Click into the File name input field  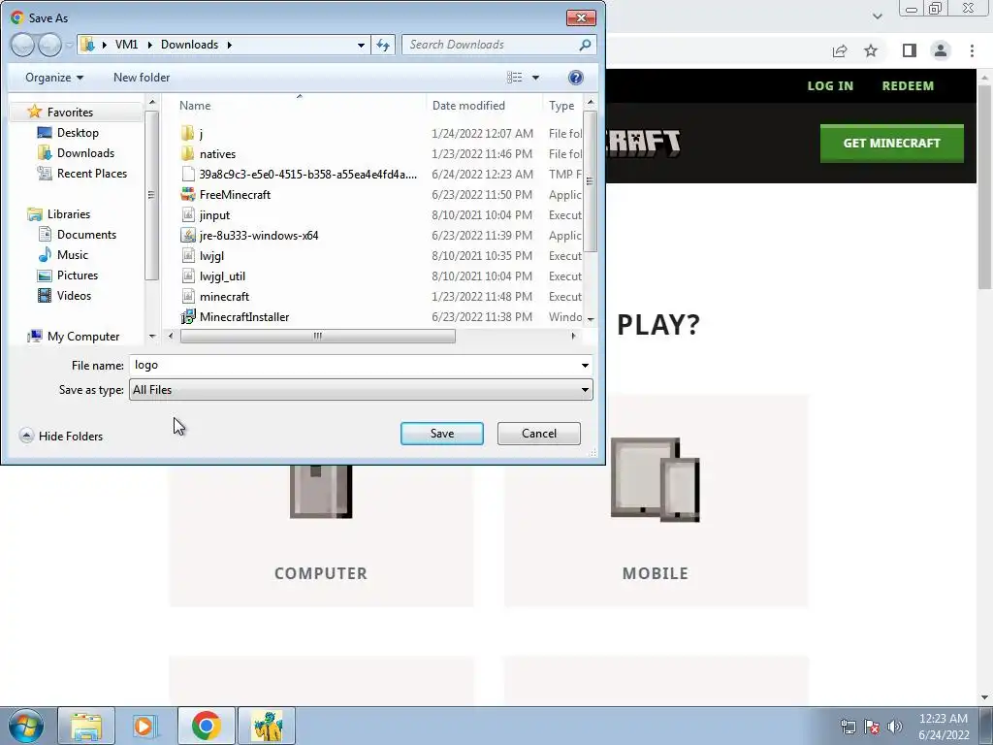(x=353, y=365)
